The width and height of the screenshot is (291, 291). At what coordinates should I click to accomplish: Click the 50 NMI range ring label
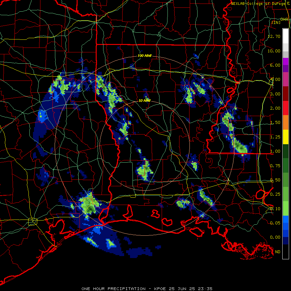[145, 101]
